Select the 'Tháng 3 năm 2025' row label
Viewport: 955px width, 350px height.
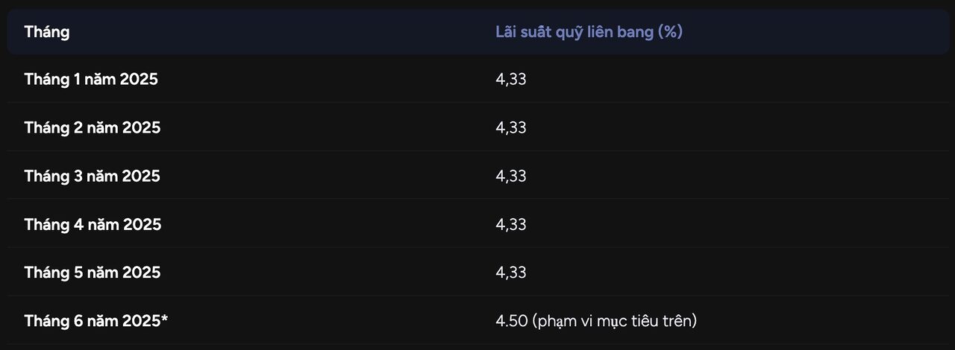pos(93,176)
